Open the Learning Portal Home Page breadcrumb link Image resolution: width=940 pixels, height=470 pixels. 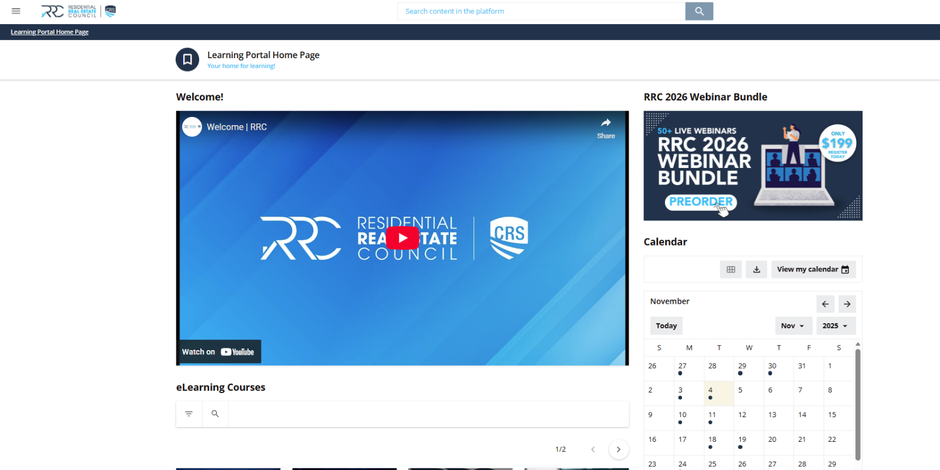point(49,32)
